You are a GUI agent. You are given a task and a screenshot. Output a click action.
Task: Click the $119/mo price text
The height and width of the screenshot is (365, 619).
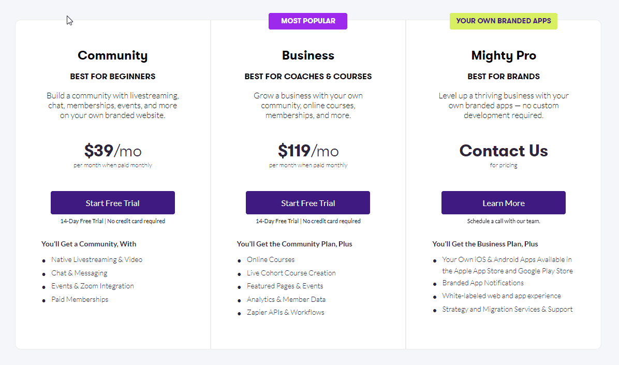[x=308, y=151]
